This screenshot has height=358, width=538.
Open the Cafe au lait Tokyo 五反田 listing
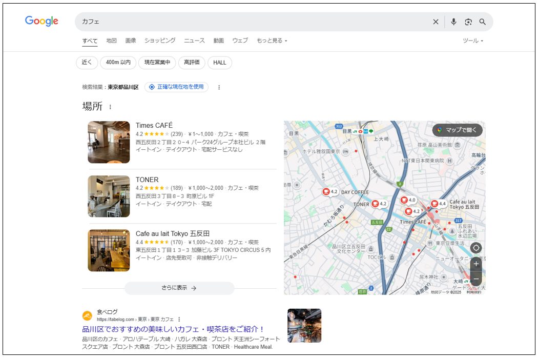tap(173, 234)
